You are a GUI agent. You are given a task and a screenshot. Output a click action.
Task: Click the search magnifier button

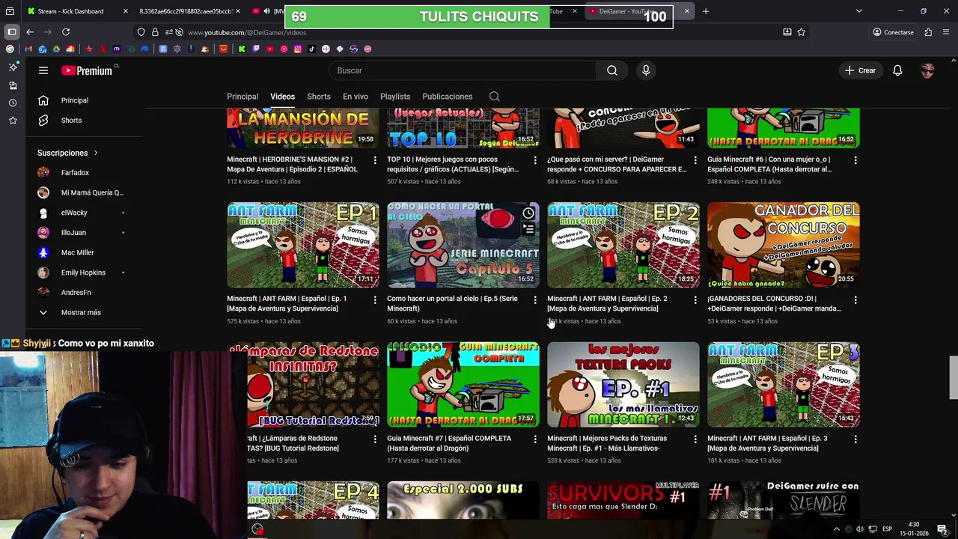pyautogui.click(x=612, y=70)
